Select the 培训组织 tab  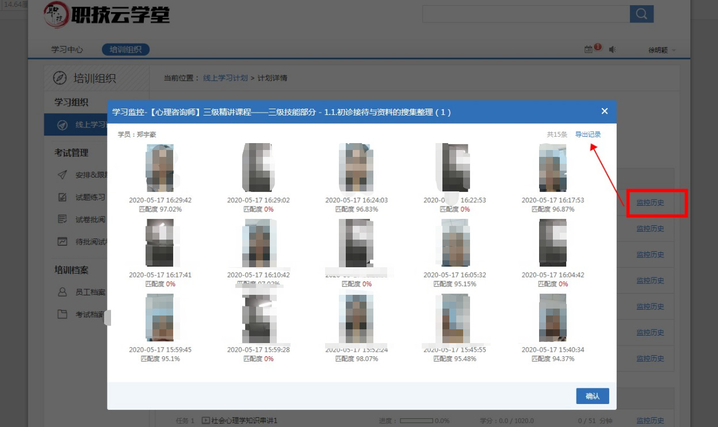pyautogui.click(x=125, y=49)
